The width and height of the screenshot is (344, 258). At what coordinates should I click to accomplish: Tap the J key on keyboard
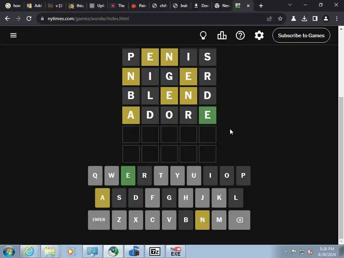(202, 198)
